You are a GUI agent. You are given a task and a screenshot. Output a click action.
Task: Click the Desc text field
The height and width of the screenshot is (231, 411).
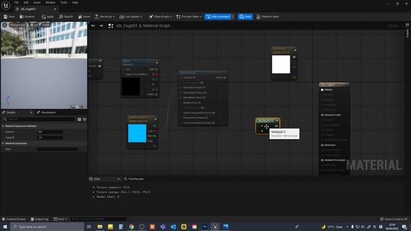click(57, 149)
